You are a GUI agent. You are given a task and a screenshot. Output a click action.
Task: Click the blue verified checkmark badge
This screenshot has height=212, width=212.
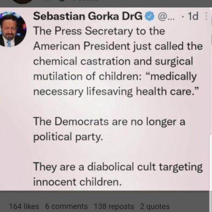point(150,17)
